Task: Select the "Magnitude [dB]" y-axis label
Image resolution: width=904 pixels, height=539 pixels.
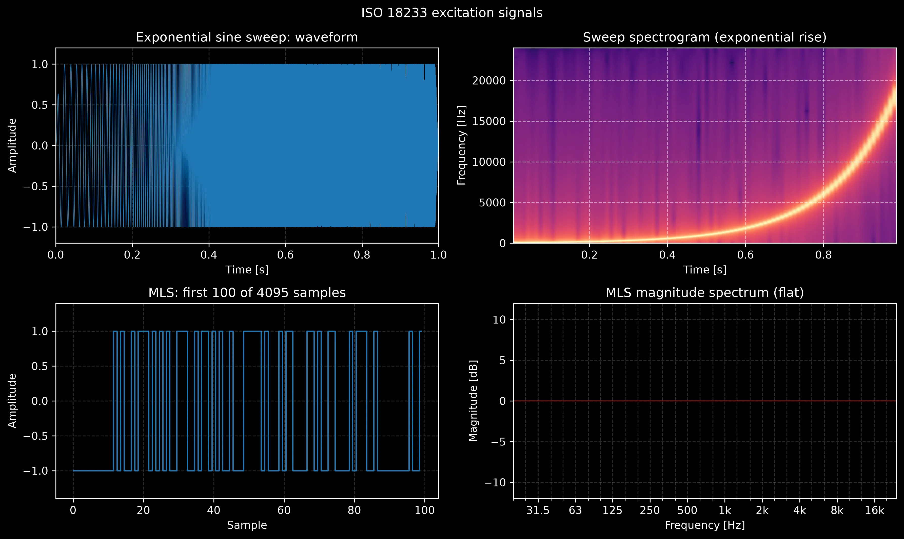Action: [473, 401]
